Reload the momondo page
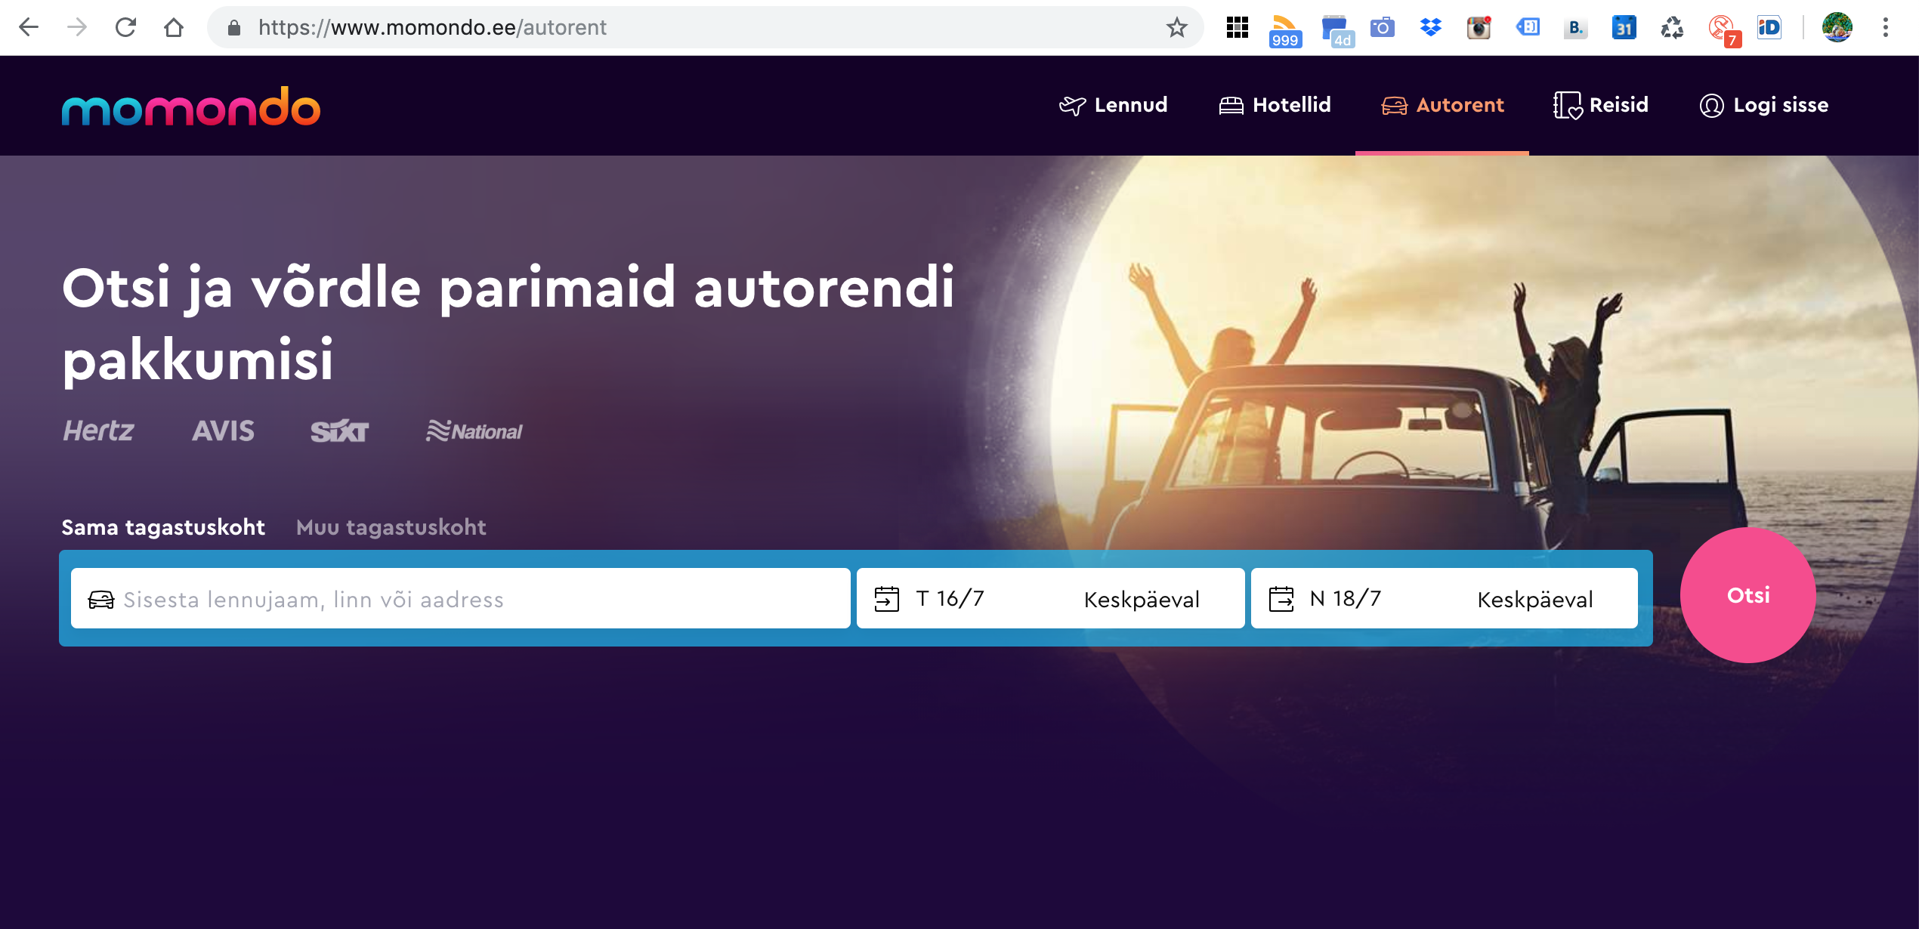The height and width of the screenshot is (929, 1919). (x=125, y=28)
